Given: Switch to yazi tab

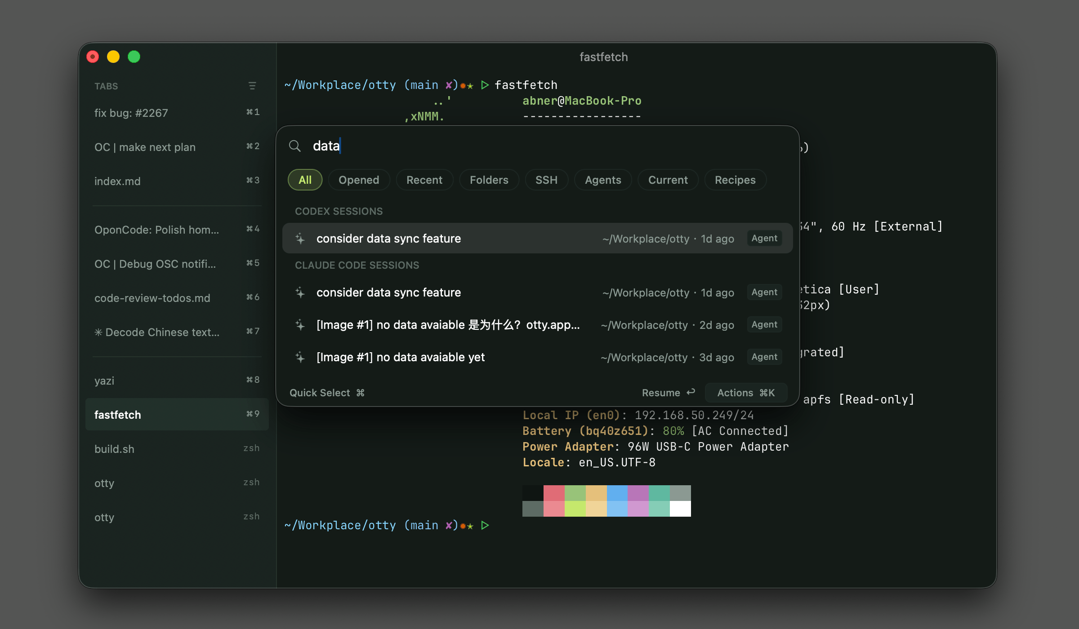Looking at the screenshot, I should pyautogui.click(x=177, y=381).
